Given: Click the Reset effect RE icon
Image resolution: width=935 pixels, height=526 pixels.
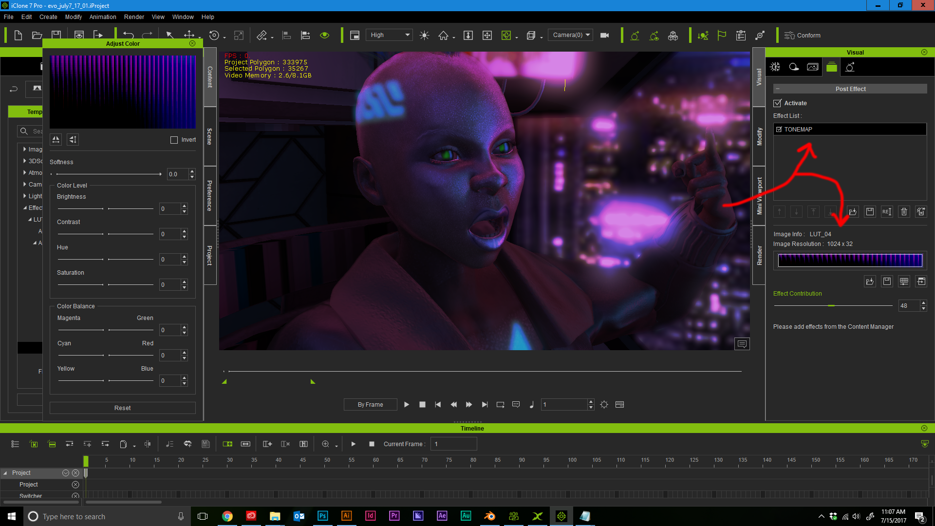Looking at the screenshot, I should (x=887, y=212).
